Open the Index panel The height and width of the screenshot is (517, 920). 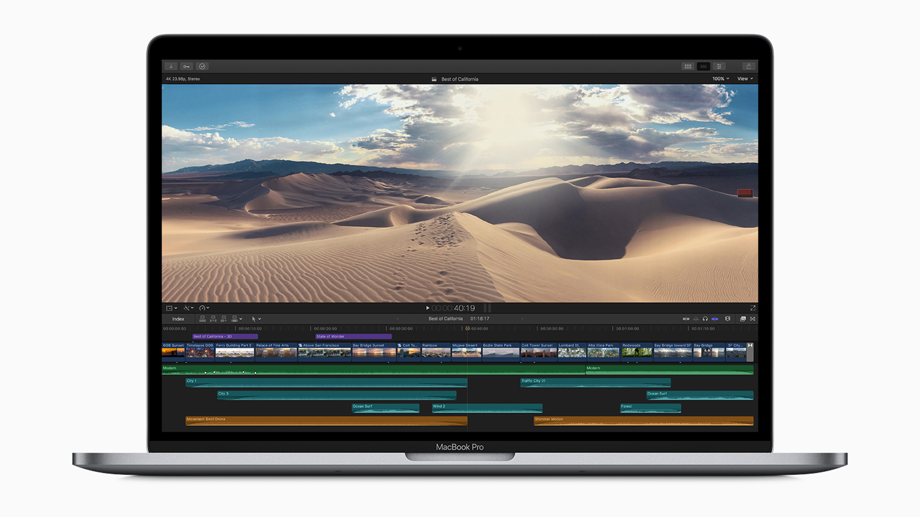click(x=178, y=319)
